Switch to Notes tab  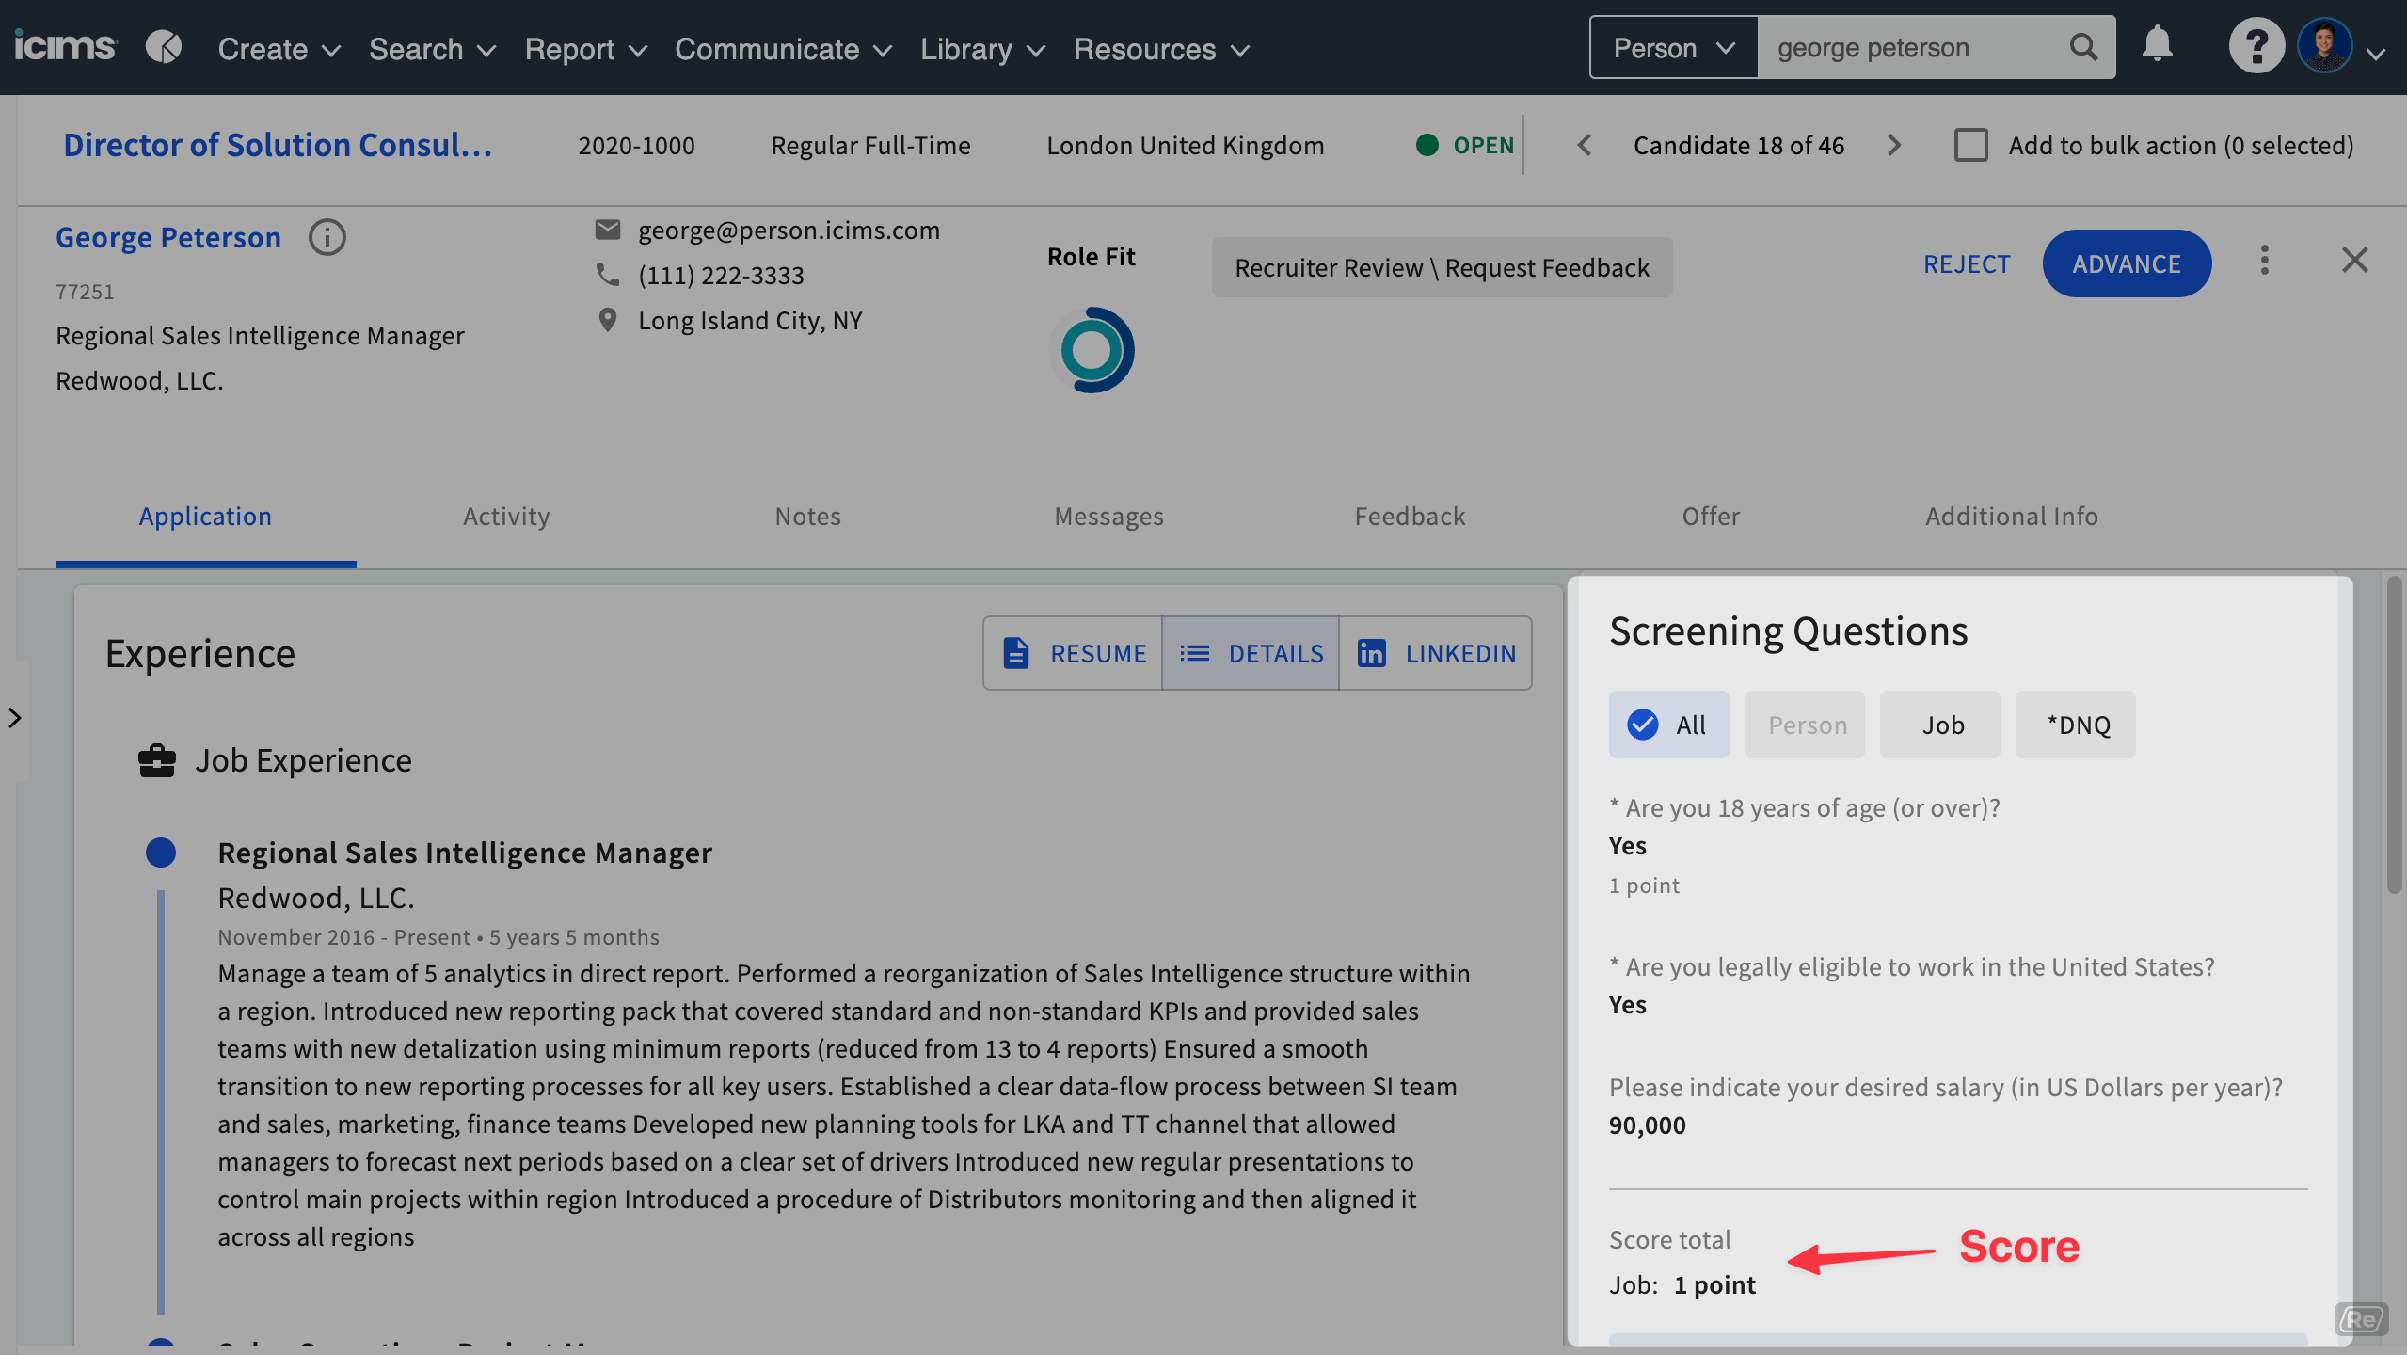pyautogui.click(x=807, y=517)
